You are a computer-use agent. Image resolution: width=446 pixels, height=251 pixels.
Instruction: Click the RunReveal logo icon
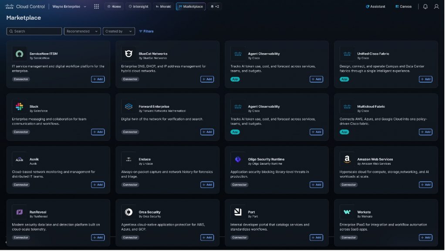tap(19, 213)
